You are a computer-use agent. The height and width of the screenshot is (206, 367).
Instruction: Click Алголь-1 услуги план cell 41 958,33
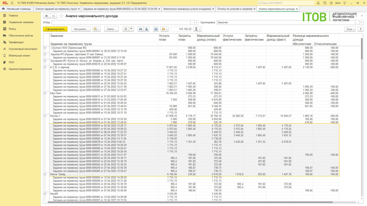tap(168, 116)
